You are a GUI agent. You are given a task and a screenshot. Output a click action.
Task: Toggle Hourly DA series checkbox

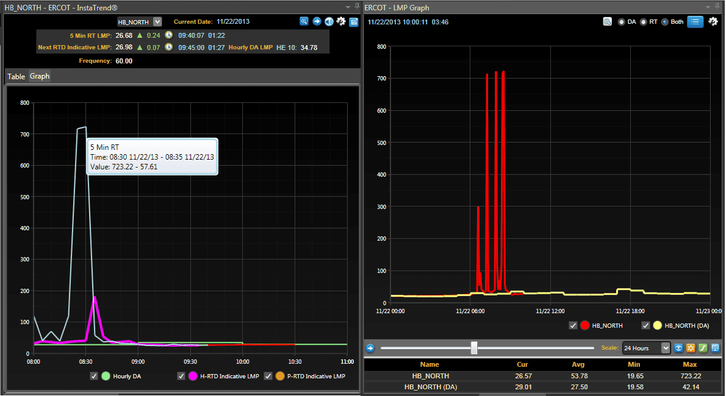pos(94,376)
